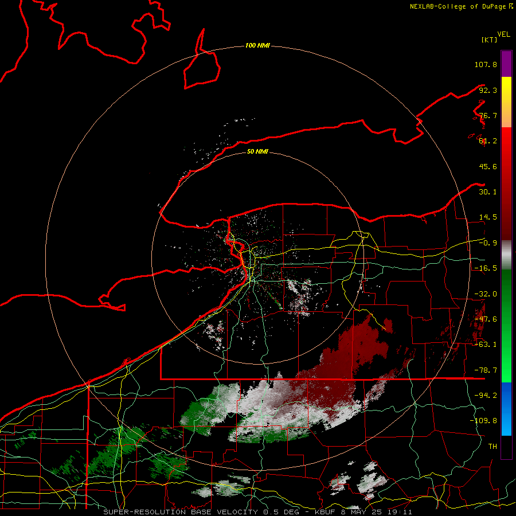516x516 pixels.
Task: Select the 14.5 scale value
Action: [x=488, y=217]
